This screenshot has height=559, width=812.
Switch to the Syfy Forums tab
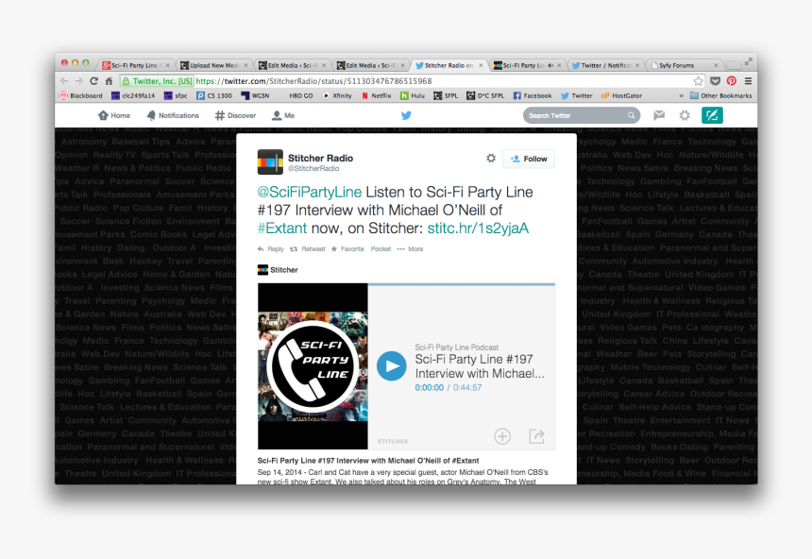[685, 65]
